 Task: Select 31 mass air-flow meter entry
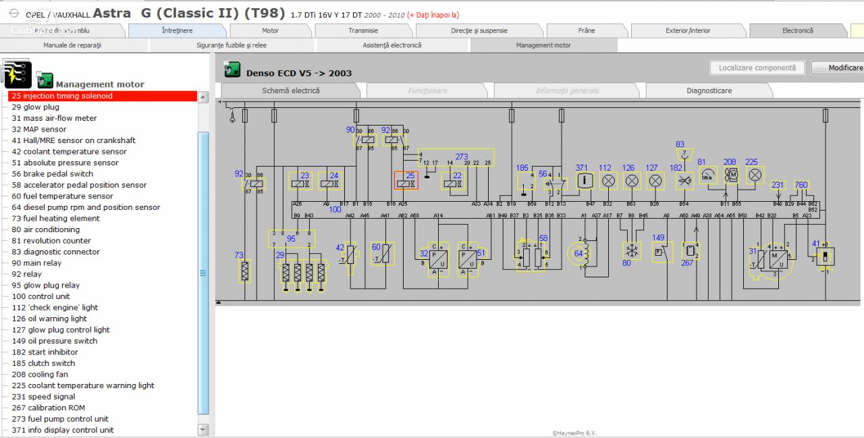(x=55, y=118)
